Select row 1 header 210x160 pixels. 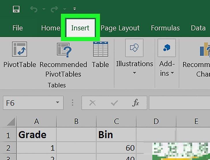[8, 135]
